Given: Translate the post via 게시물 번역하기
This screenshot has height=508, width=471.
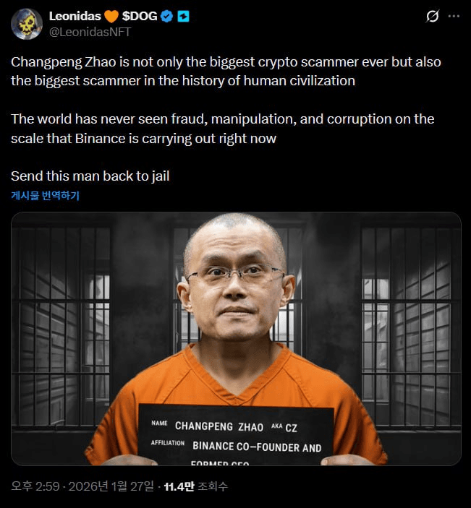Looking at the screenshot, I should click(x=46, y=195).
